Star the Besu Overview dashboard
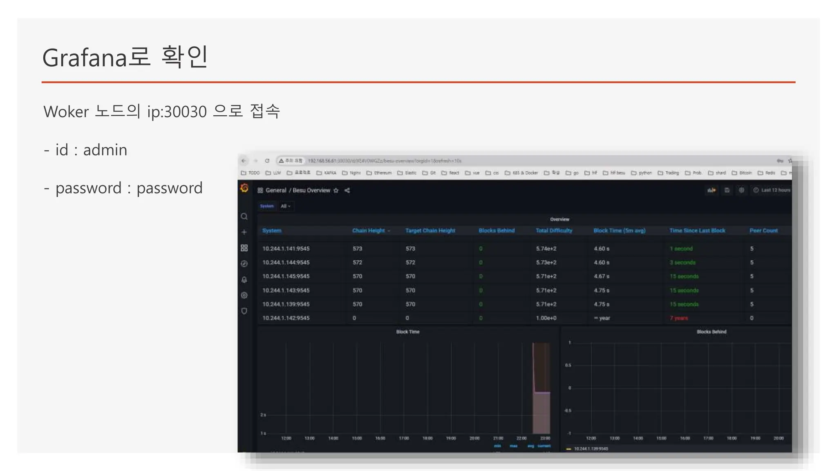Image resolution: width=837 pixels, height=471 pixels. click(336, 191)
